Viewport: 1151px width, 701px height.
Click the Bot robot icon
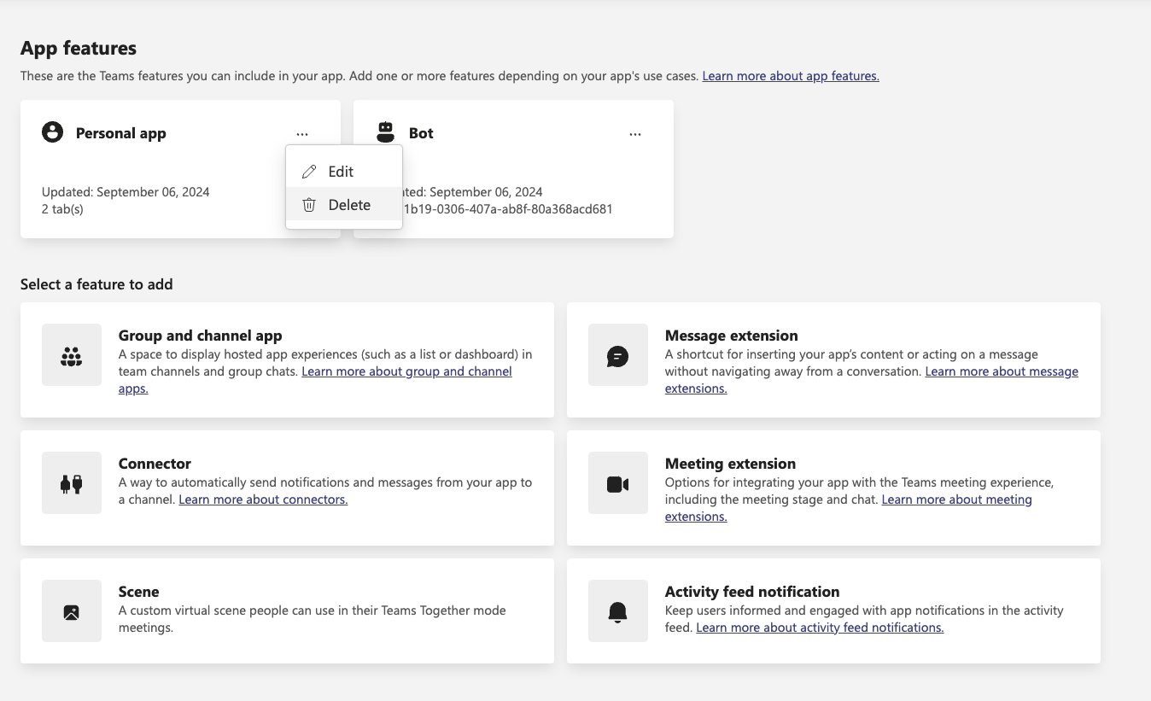pyautogui.click(x=386, y=132)
